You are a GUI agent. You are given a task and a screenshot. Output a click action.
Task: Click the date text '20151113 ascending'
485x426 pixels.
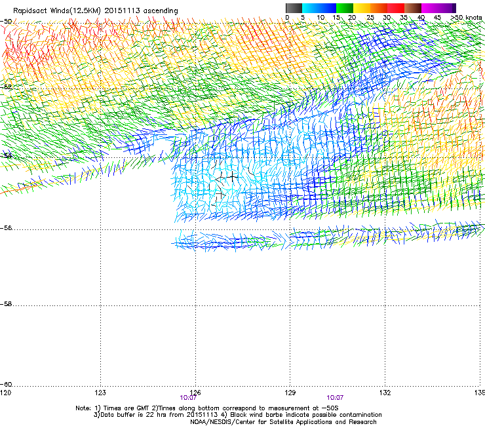142,11
